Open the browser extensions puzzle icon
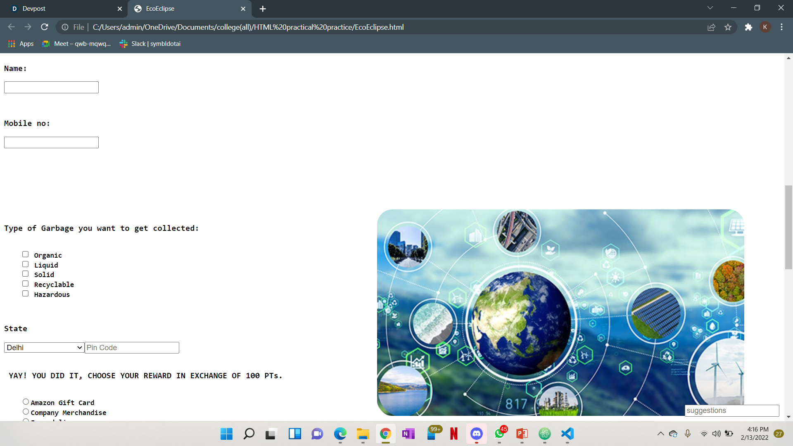793x446 pixels. click(x=749, y=27)
